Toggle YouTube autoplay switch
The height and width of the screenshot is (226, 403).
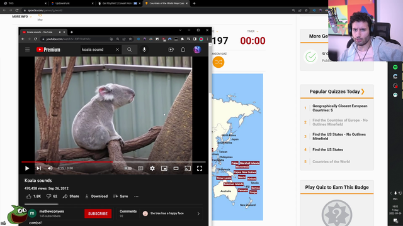[x=128, y=168]
